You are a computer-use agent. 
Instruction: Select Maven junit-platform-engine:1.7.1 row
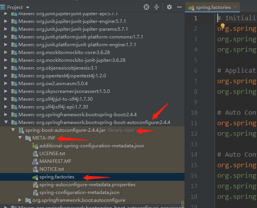[92, 44]
